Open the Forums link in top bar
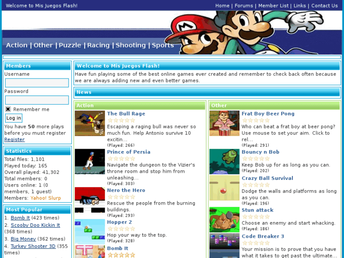The width and height of the screenshot is (344, 258). click(x=244, y=6)
